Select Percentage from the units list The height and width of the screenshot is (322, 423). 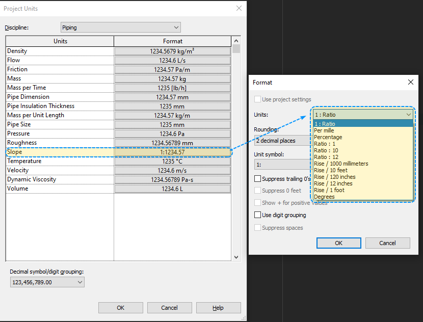click(328, 137)
